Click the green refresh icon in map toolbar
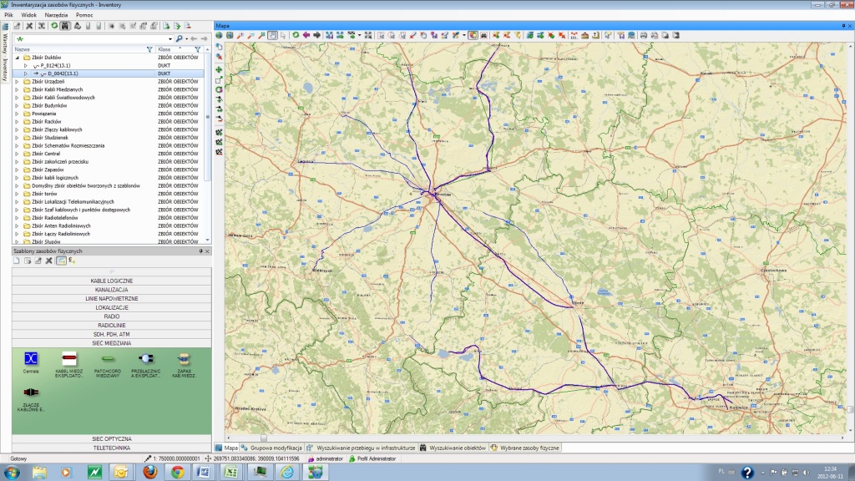This screenshot has height=481, width=855. [296, 36]
